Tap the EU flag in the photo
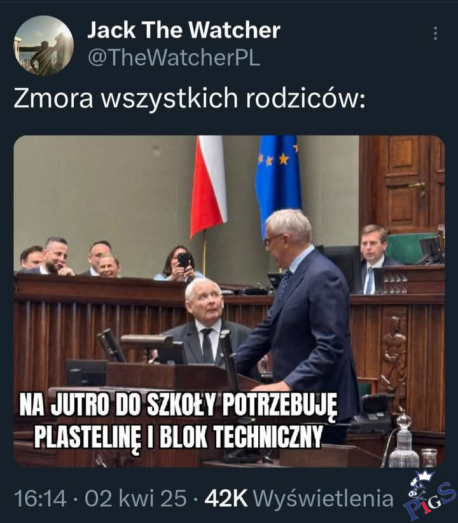 [x=278, y=182]
